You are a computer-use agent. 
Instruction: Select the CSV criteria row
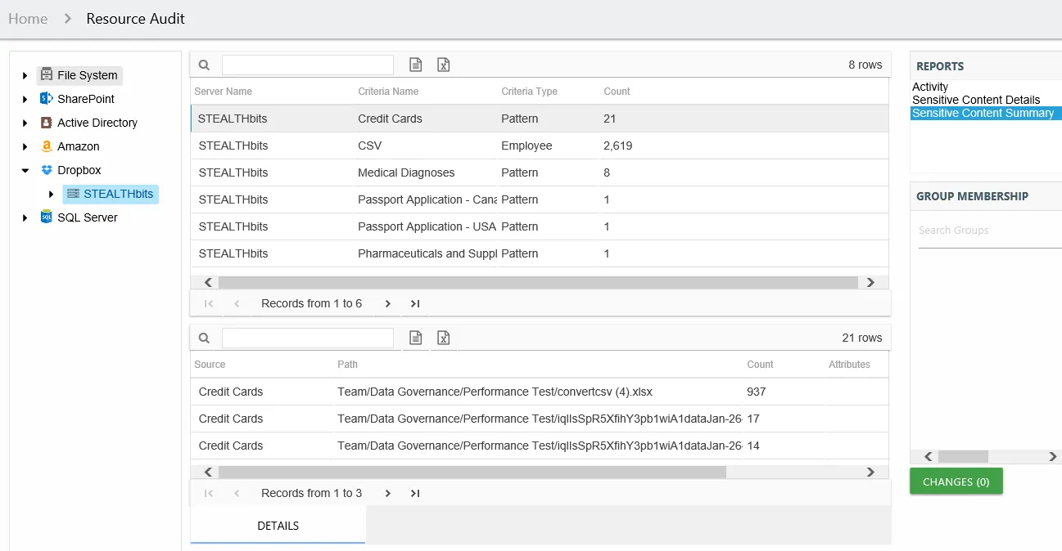(x=540, y=146)
